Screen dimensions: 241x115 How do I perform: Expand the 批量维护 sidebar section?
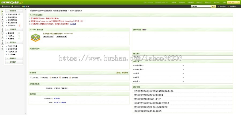coord(13,58)
